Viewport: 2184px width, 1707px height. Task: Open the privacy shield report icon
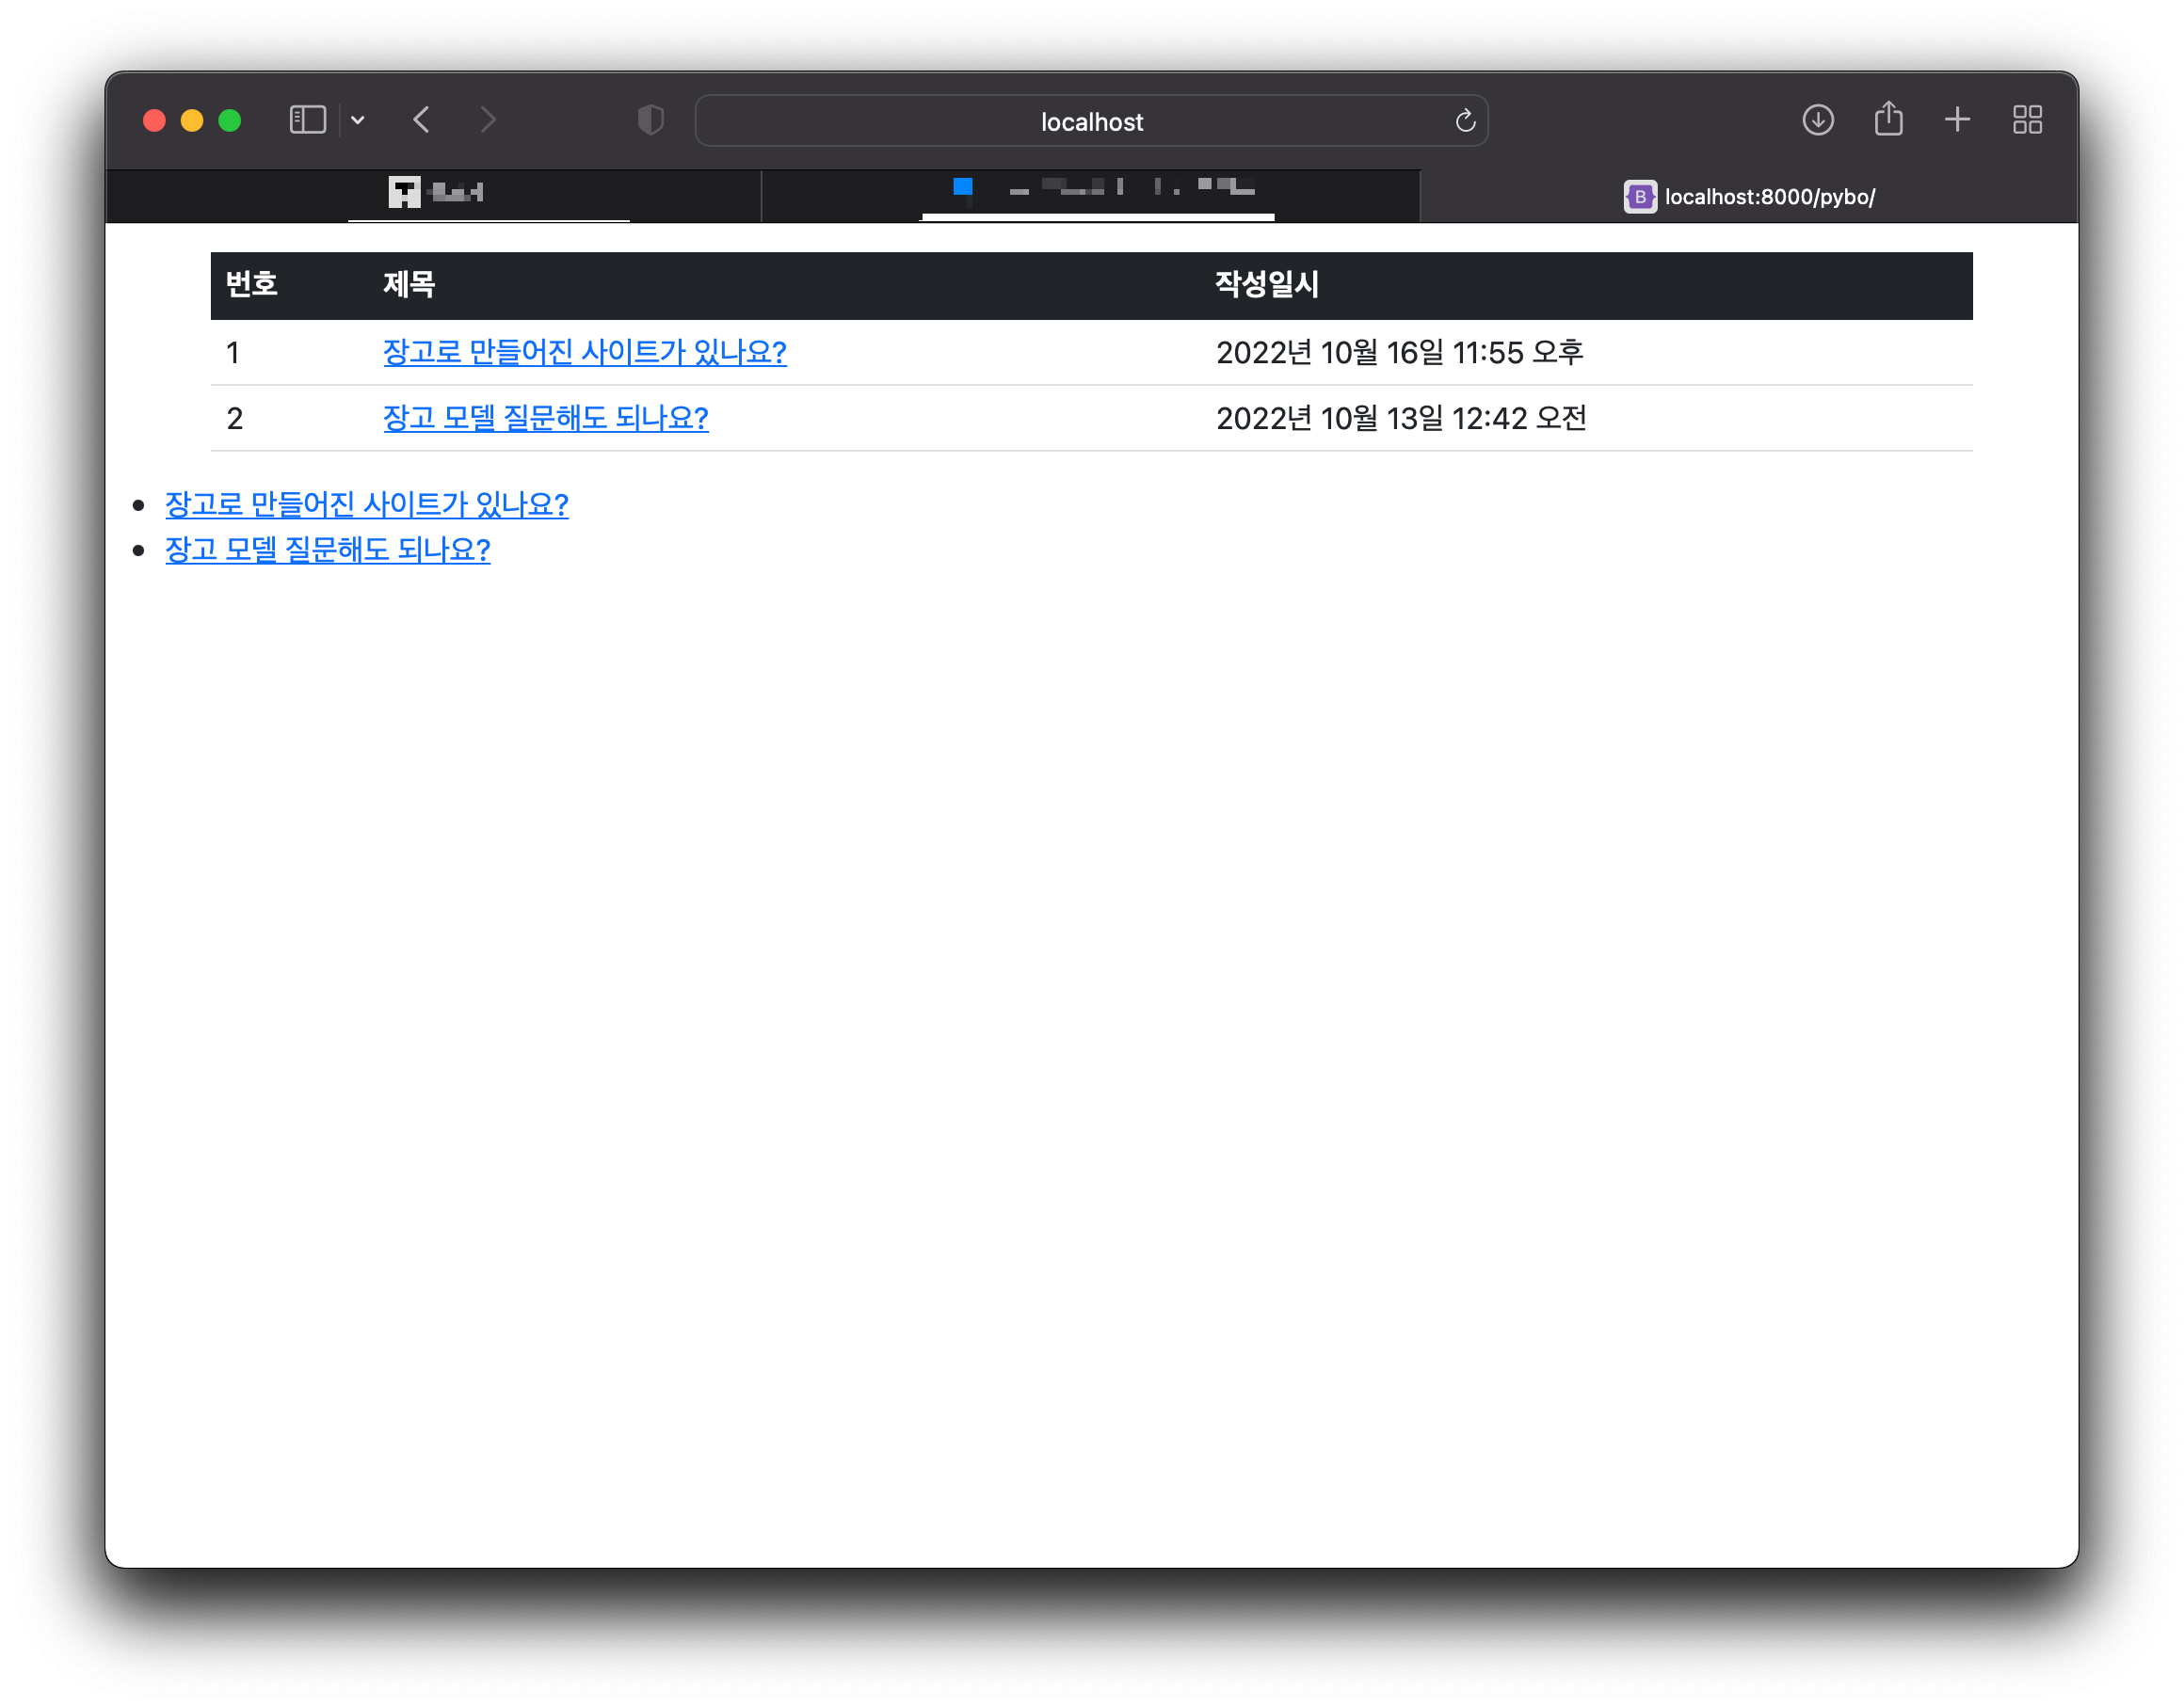[x=650, y=120]
